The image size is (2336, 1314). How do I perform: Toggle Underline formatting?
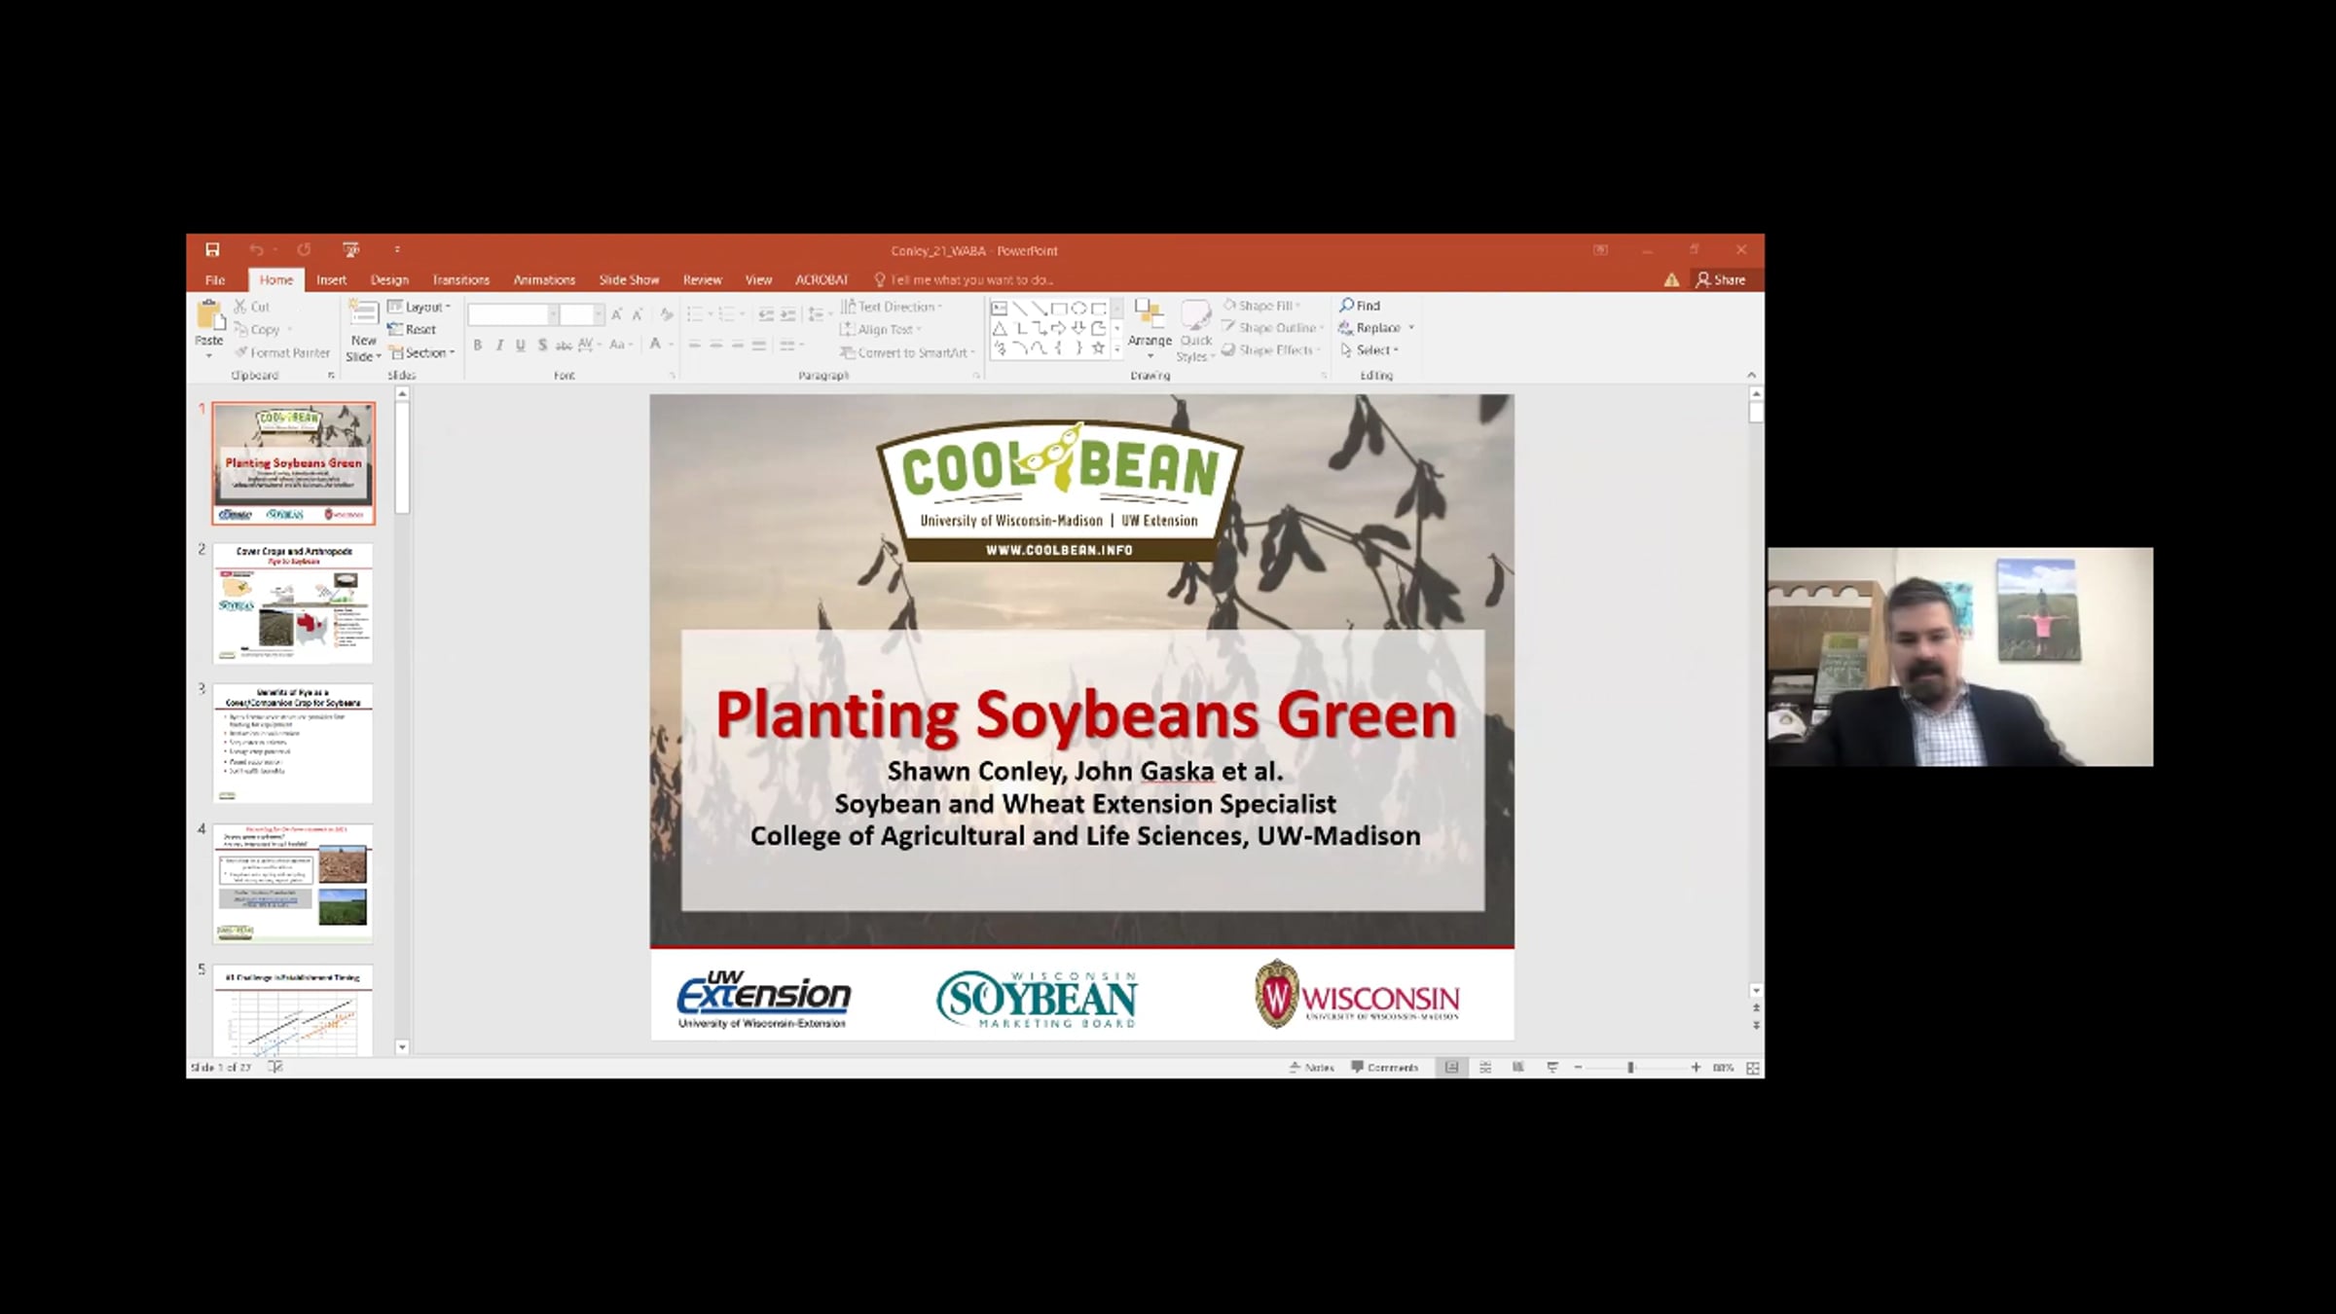tap(521, 345)
